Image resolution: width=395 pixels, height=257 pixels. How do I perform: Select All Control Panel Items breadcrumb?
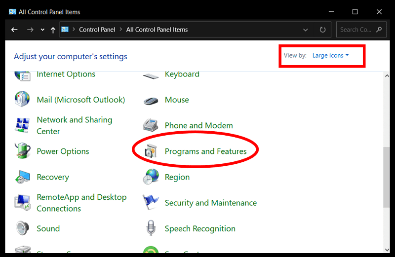pos(157,30)
